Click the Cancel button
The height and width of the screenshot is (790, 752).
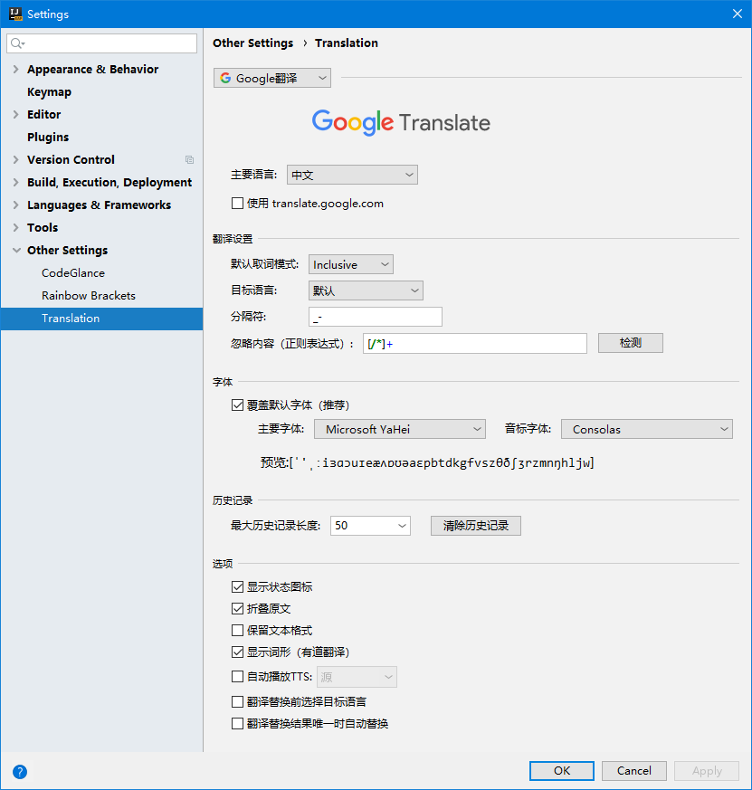(634, 770)
